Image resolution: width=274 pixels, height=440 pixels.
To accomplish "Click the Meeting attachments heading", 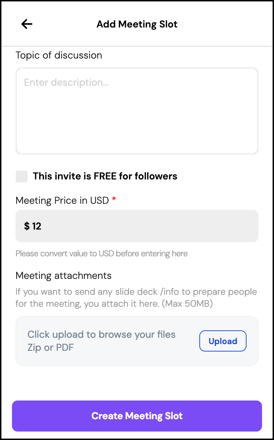I will click(63, 276).
